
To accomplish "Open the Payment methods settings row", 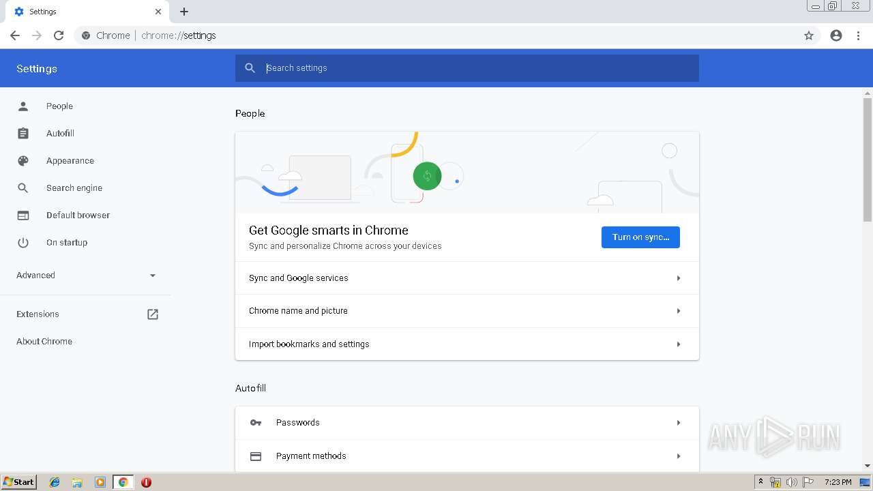I will (467, 456).
